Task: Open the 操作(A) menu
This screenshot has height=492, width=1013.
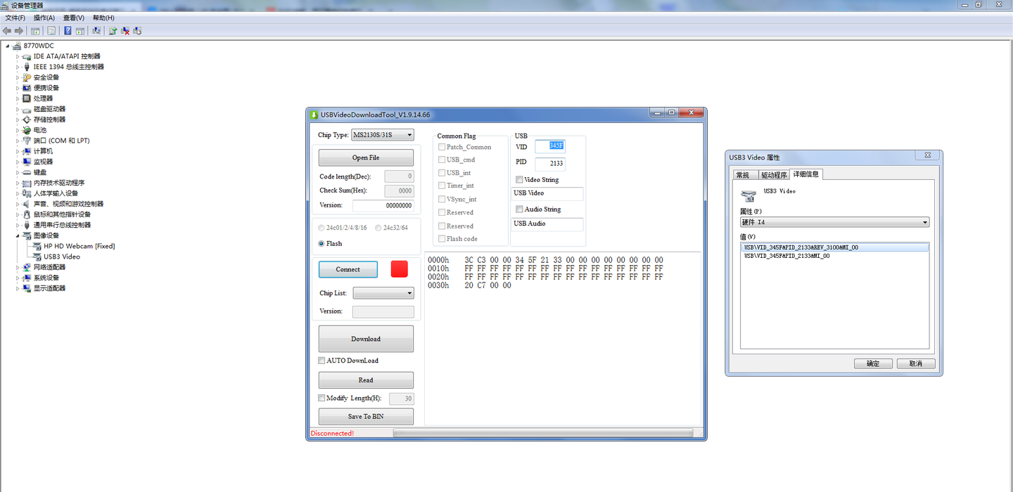Action: click(x=44, y=18)
